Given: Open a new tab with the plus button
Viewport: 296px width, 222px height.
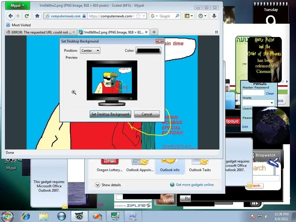Looking at the screenshot, I should click(x=154, y=32).
